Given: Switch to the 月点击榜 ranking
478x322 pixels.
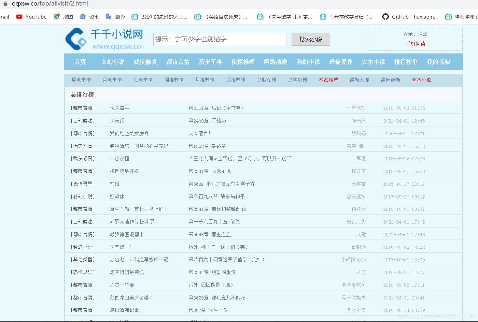Looking at the screenshot, I should click(x=112, y=80).
